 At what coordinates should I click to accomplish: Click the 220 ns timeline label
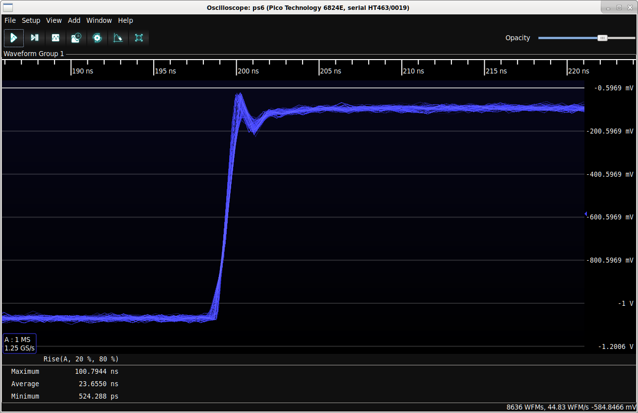point(578,71)
